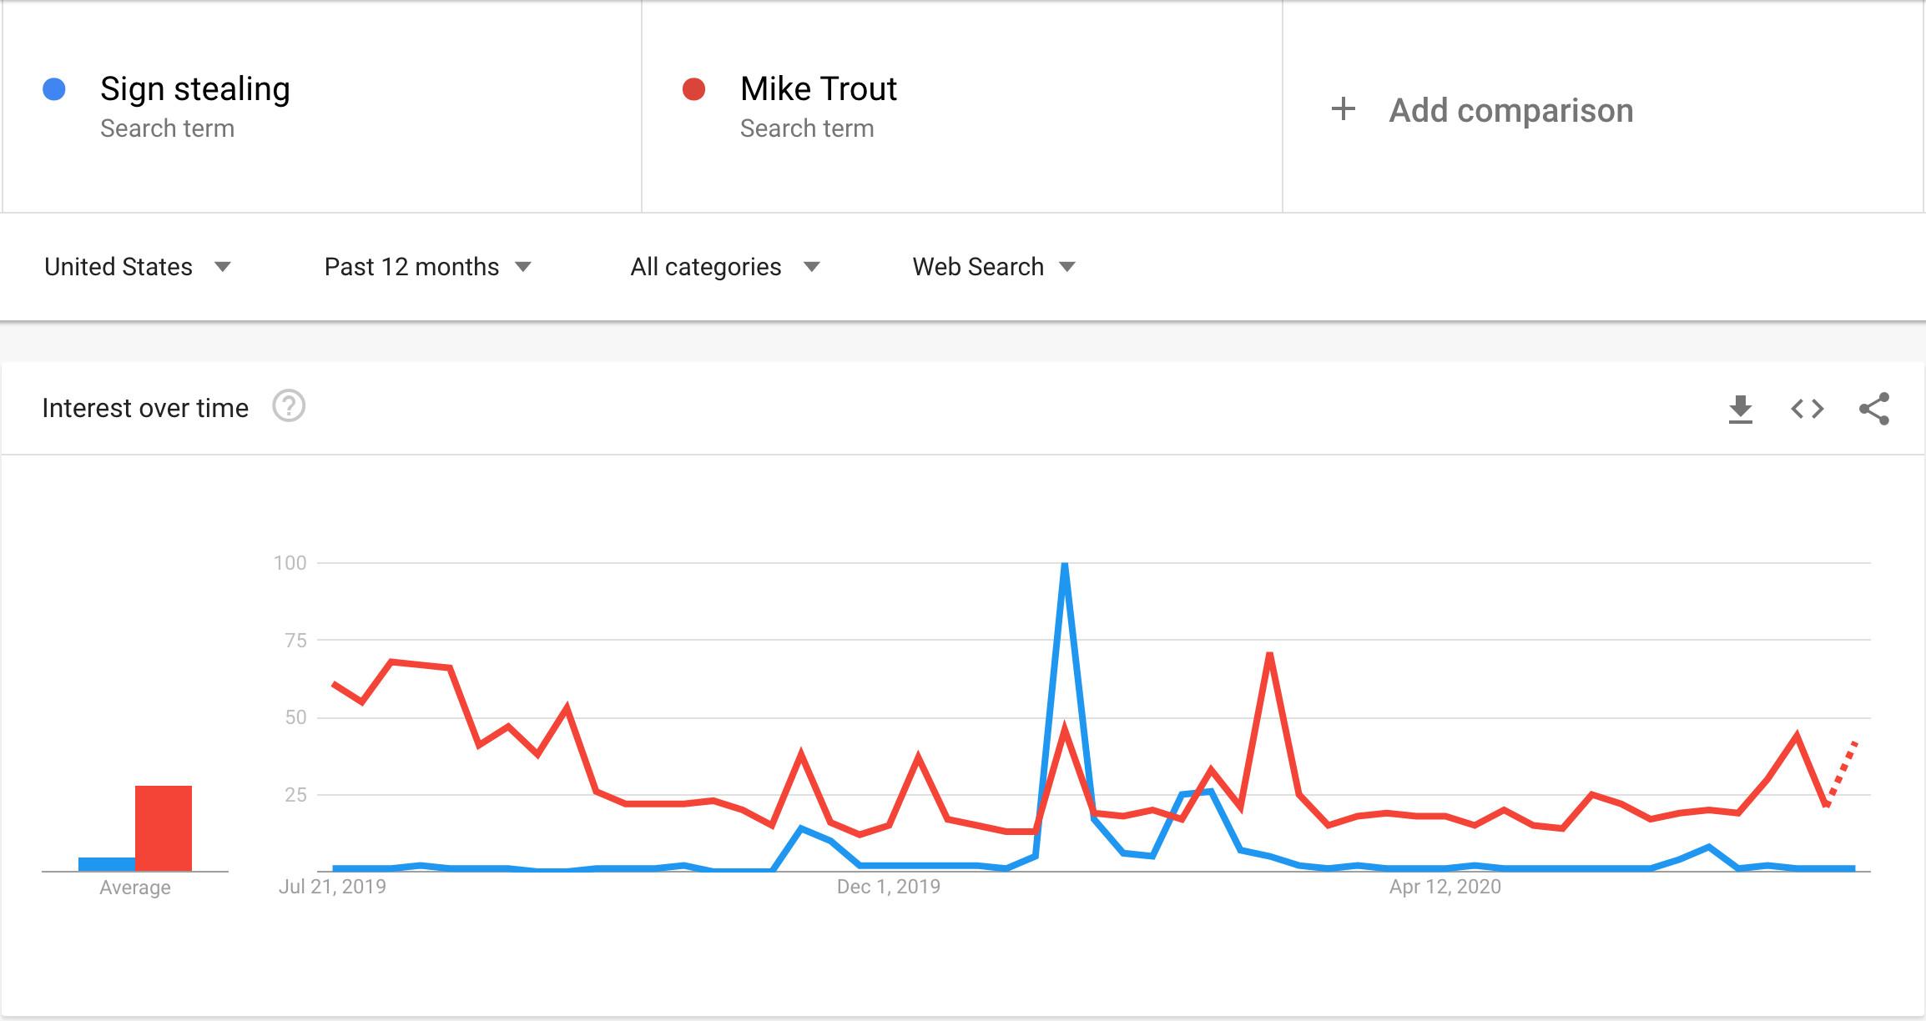1926x1021 pixels.
Task: Click the red Mike Trout color dot
Action: tap(693, 89)
